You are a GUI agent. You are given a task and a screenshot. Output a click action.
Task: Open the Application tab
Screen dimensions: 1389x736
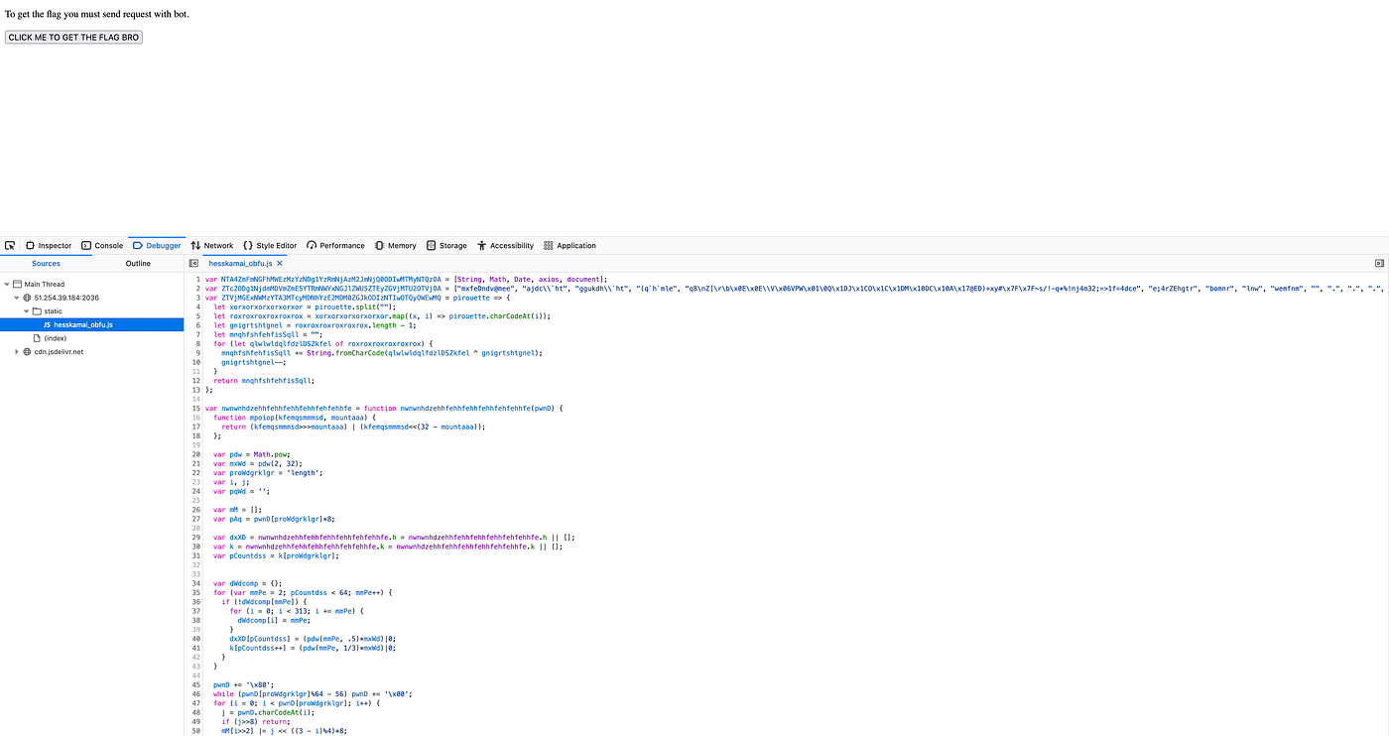pyautogui.click(x=569, y=245)
